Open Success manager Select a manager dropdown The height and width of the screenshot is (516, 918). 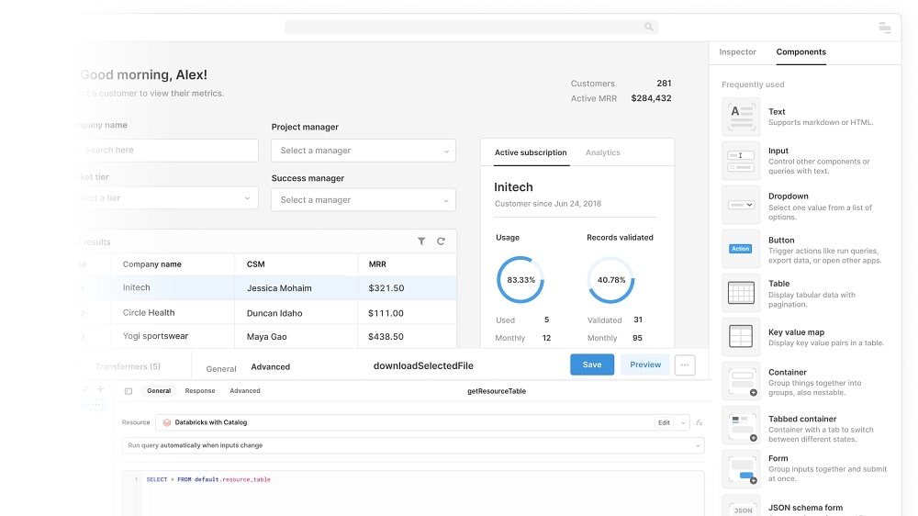pyautogui.click(x=364, y=200)
